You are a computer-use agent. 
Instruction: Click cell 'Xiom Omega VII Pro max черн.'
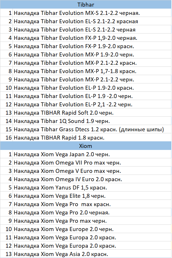tap(92, 163)
